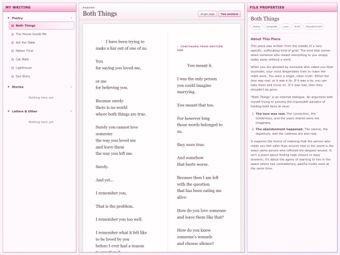This screenshot has height=255, width=340.
Task: Click the document icon beside Lighthouse
Action: 13,68
